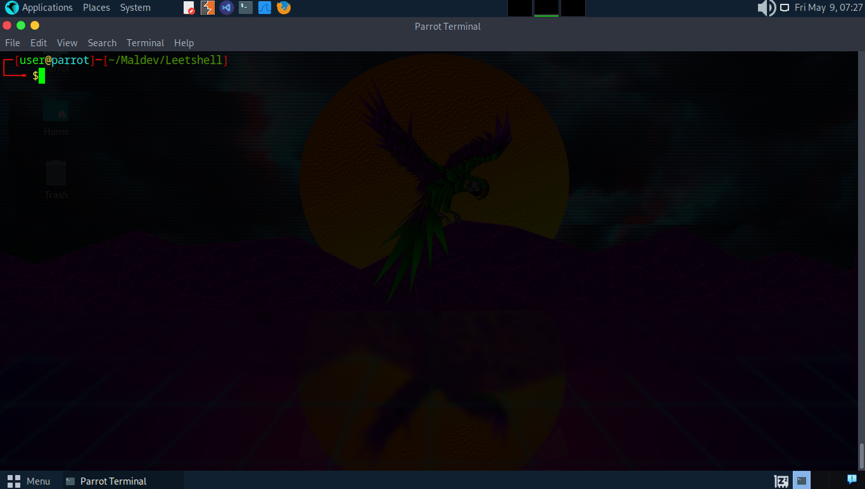Launch a new terminal from top panel icon

point(246,8)
